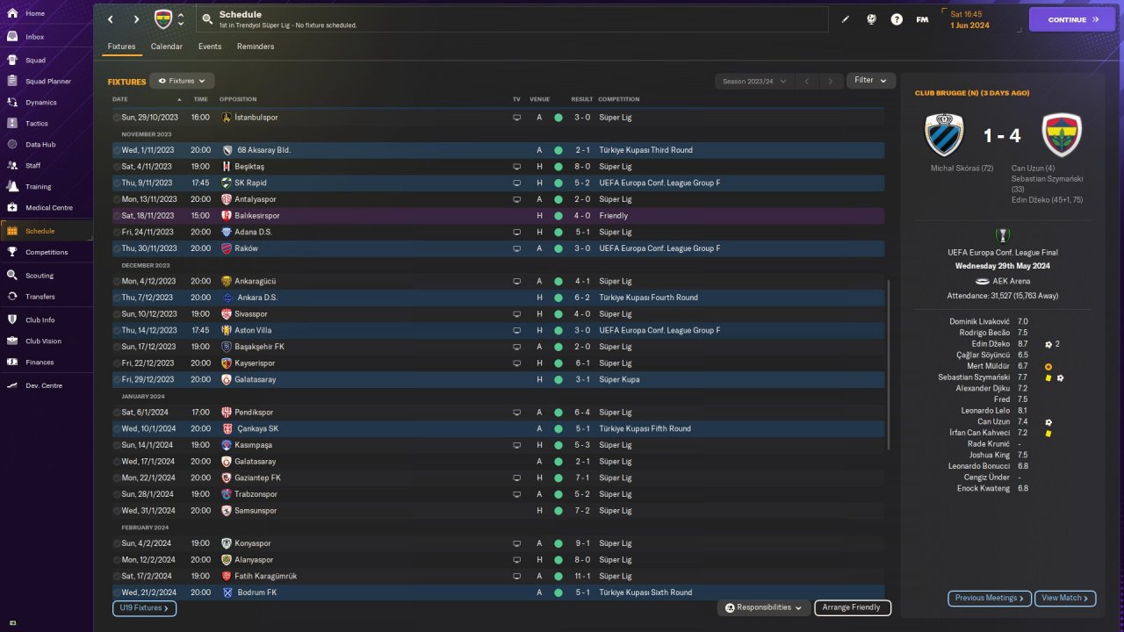Open the Dev. Centre

(44, 386)
